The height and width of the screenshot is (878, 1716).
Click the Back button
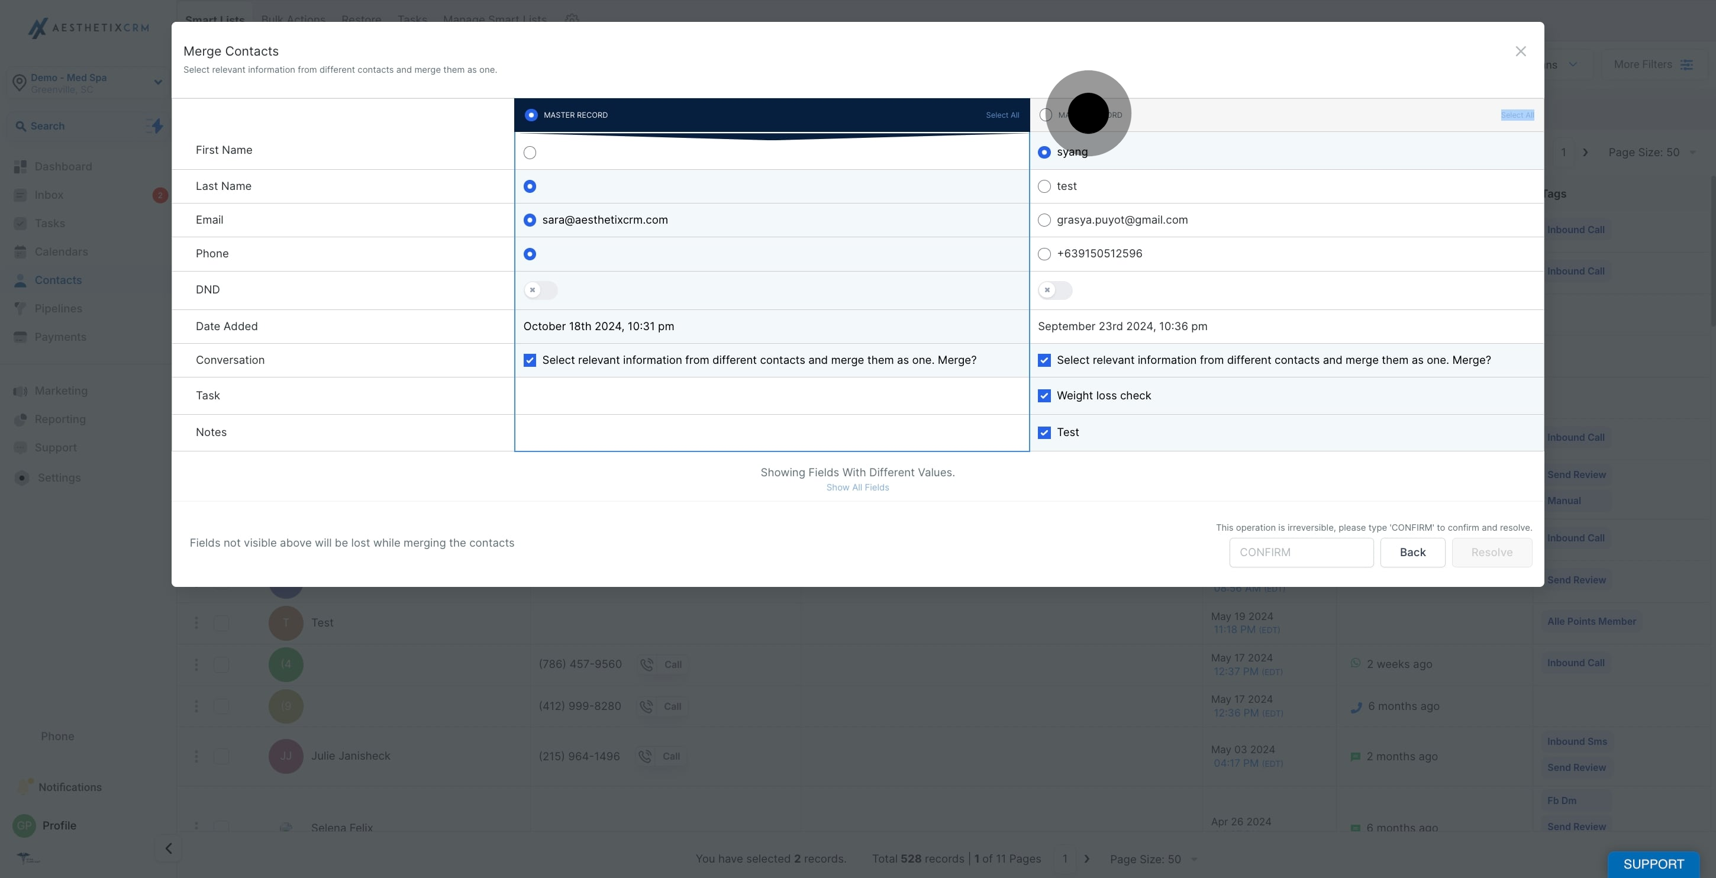(x=1412, y=552)
